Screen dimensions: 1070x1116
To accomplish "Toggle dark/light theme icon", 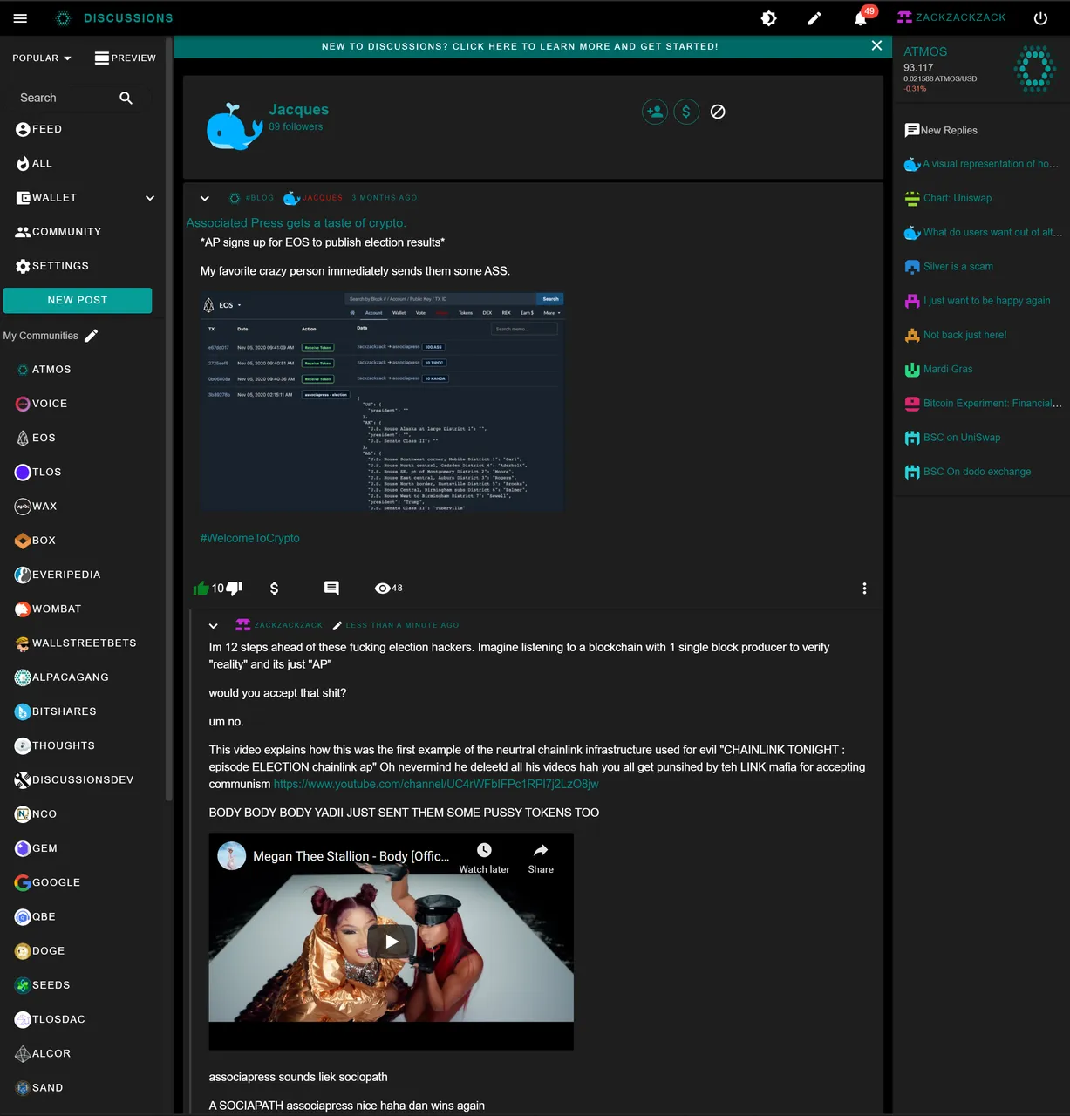I will click(768, 18).
